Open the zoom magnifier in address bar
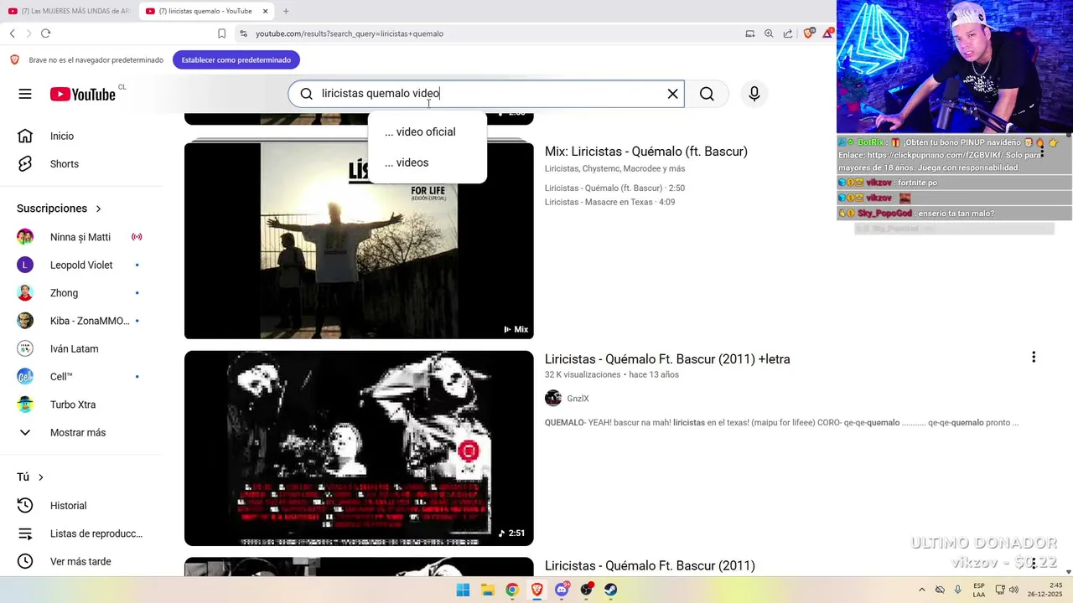Viewport: 1073px width, 603px height. [x=769, y=33]
